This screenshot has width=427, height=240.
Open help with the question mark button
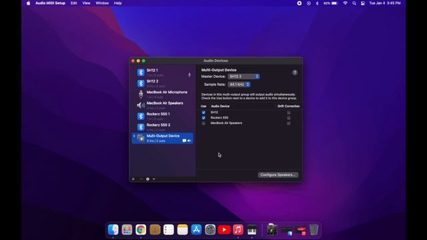[x=295, y=73]
